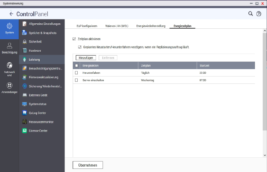Open the search magnifier icon
267x172 pixels.
click(x=251, y=14)
